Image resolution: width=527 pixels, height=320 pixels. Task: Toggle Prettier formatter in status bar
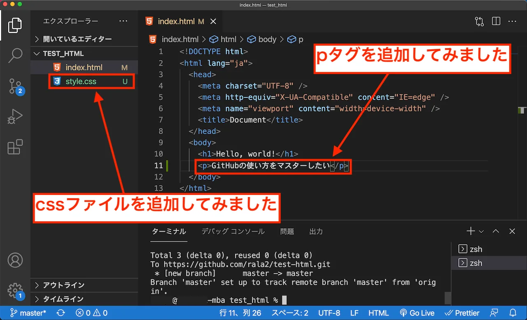click(x=462, y=313)
